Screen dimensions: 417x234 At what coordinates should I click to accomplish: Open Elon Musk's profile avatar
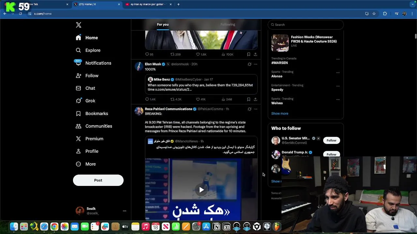(x=139, y=66)
